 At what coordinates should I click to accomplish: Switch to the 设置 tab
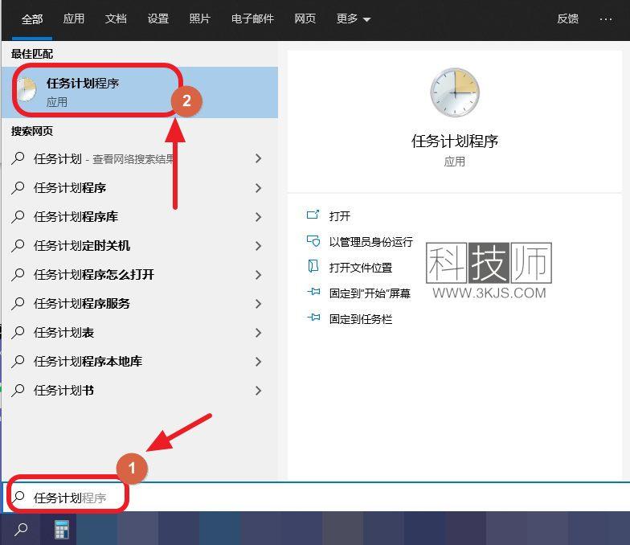coord(157,19)
